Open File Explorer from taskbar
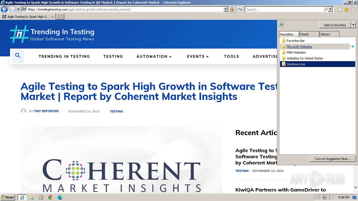 [32, 197]
